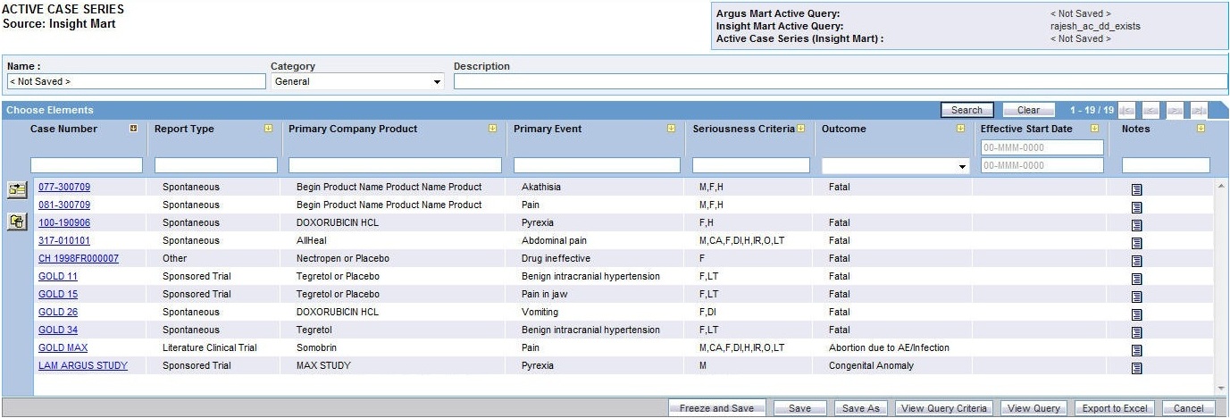Open case link GOLD 11
The image size is (1230, 418).
coord(58,277)
